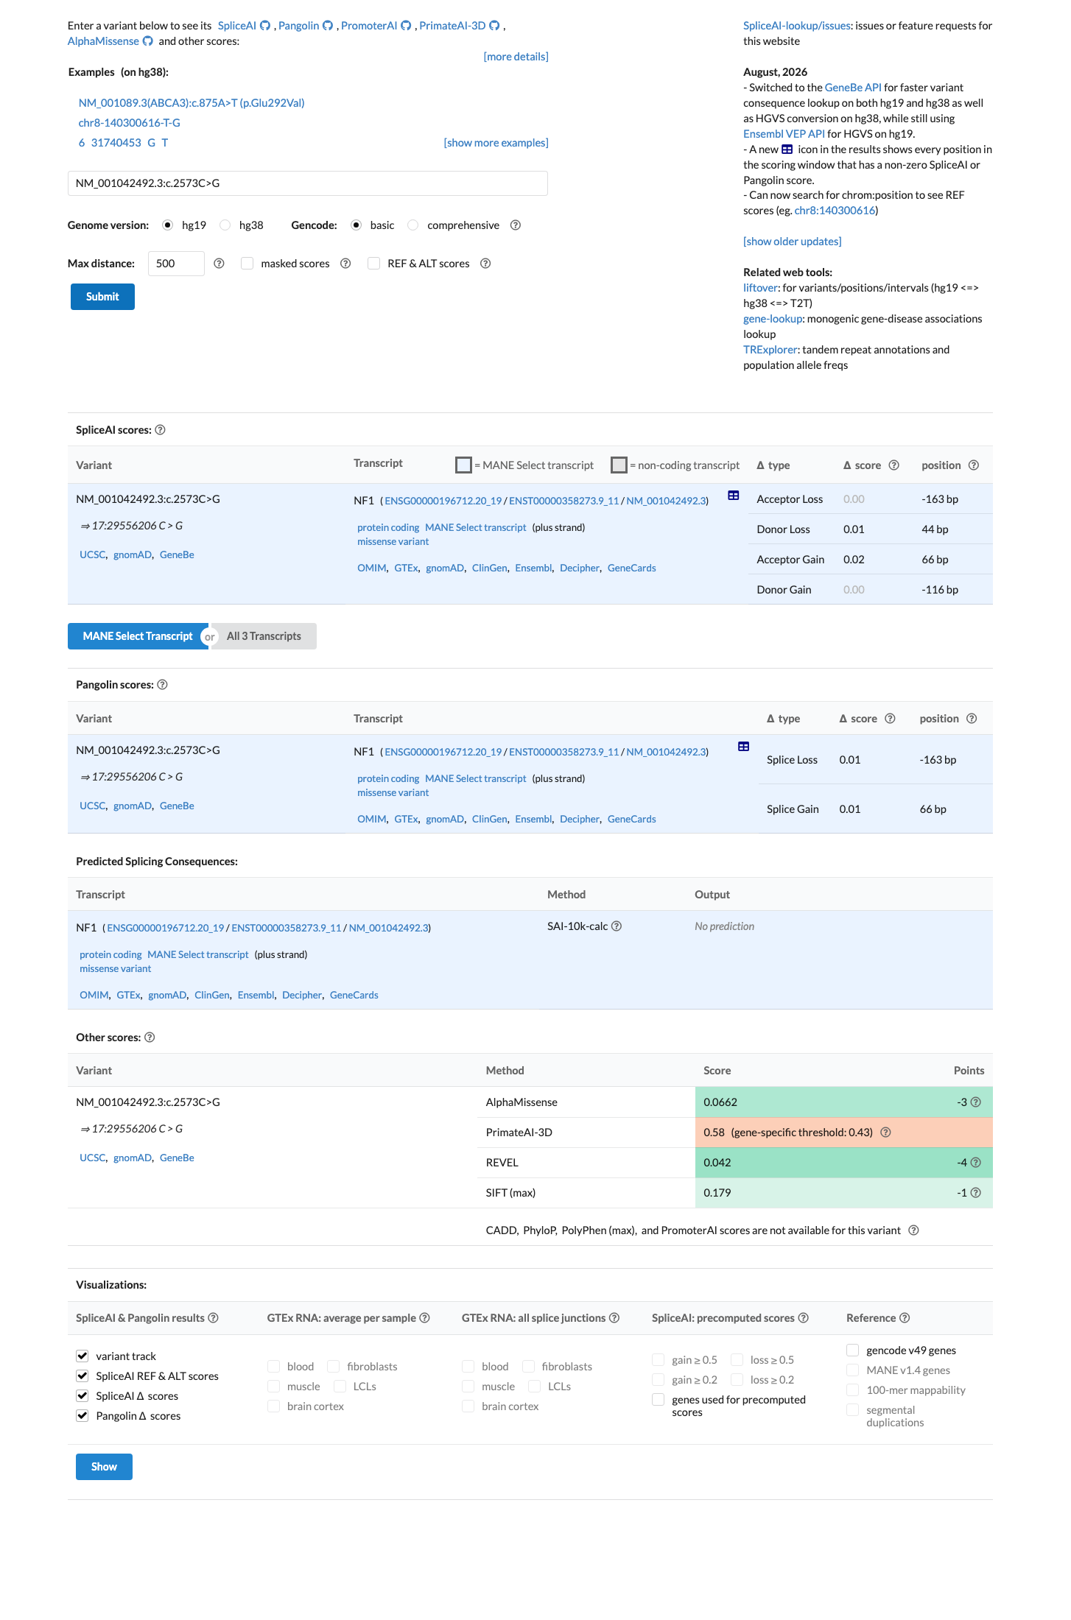The image size is (1071, 1620).
Task: Open the chr8:140300616 position link
Action: click(x=835, y=211)
